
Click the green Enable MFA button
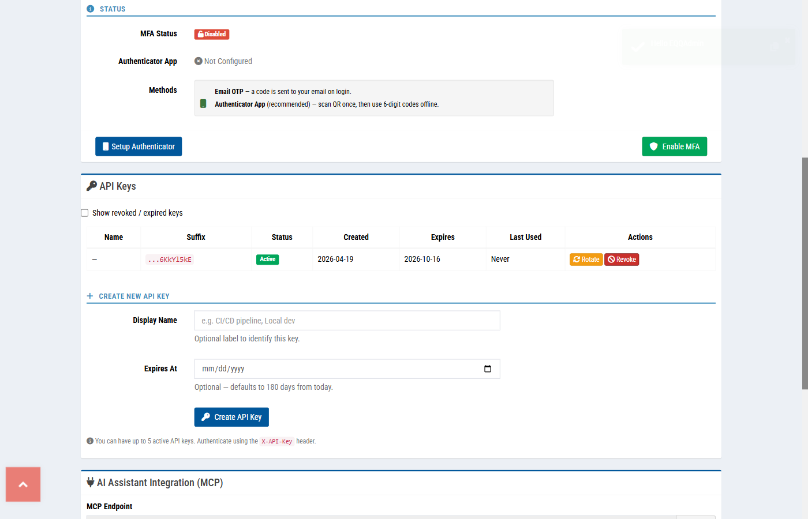(x=674, y=146)
